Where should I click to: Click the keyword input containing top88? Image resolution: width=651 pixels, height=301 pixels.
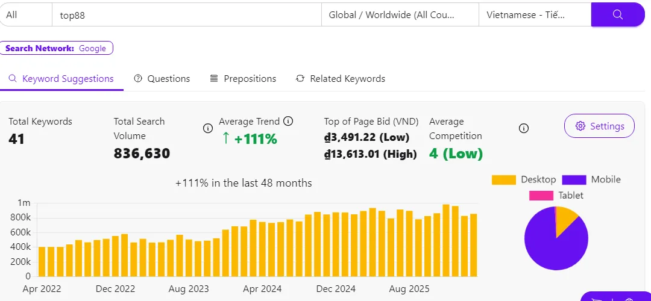click(x=187, y=15)
